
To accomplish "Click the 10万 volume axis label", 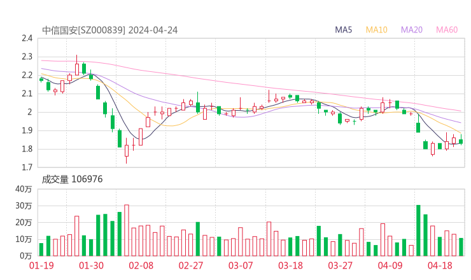I will click(24, 239).
